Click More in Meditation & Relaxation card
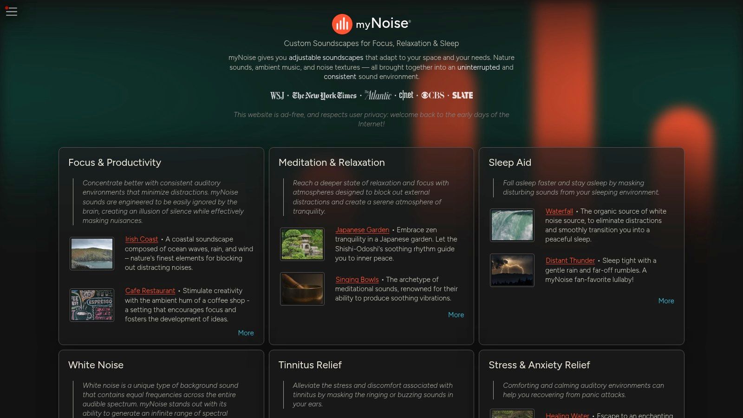The width and height of the screenshot is (743, 418). 456,315
